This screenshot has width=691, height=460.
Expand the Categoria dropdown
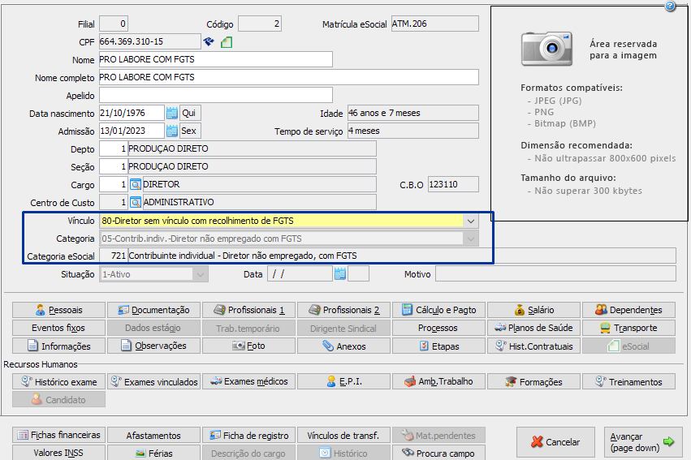(471, 239)
